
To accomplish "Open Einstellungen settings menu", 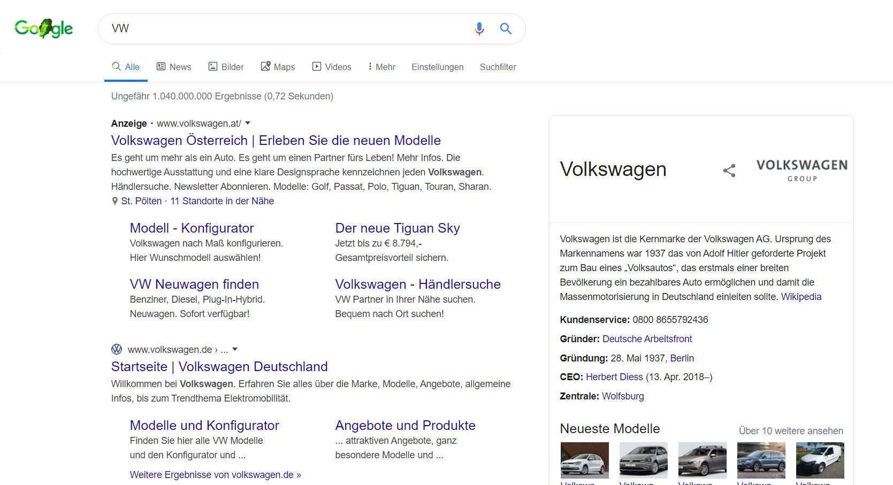I will [437, 67].
